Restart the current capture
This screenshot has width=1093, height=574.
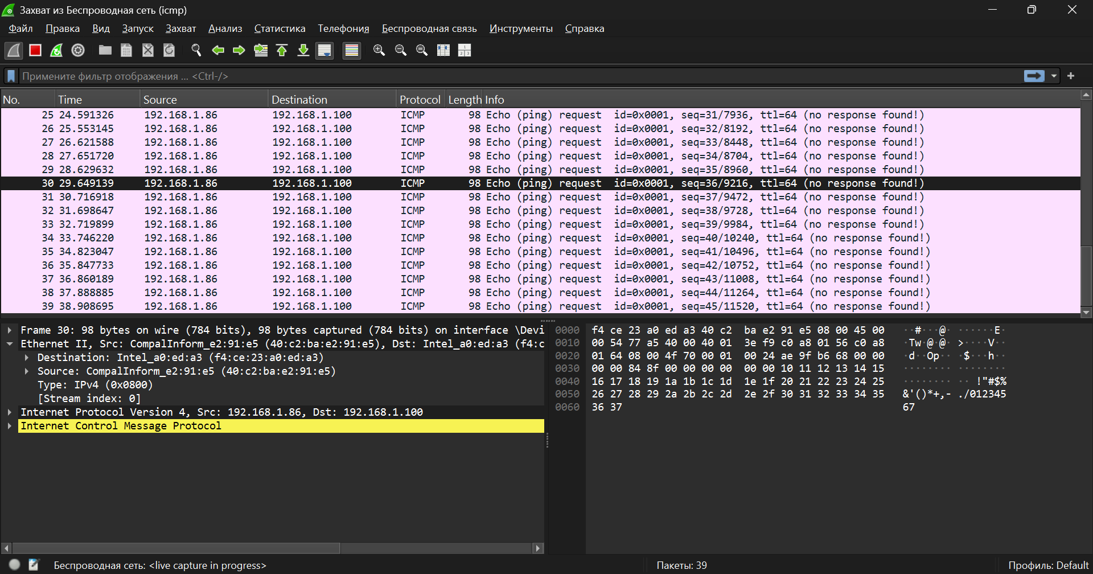coord(56,51)
